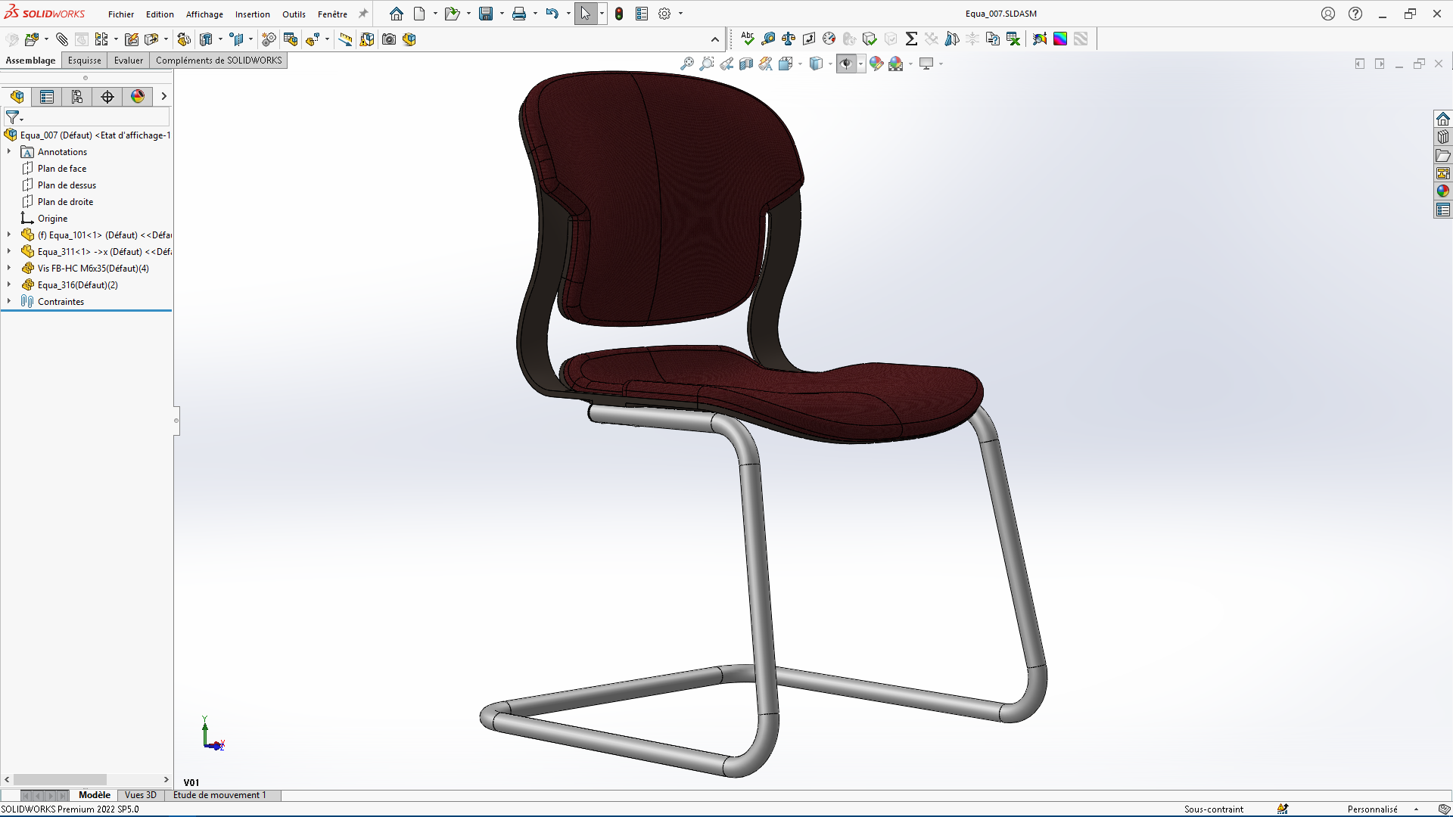Switch to the ConfigurationManager tab icon
The image size is (1453, 817).
pos(77,97)
